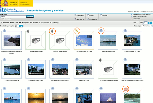Viewport: 153px width, 103px height.
Task: Click the Pag page number field
Action: pyautogui.click(x=146, y=23)
